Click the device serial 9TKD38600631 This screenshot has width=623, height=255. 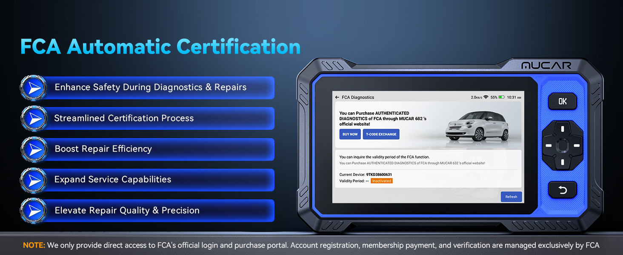click(379, 175)
